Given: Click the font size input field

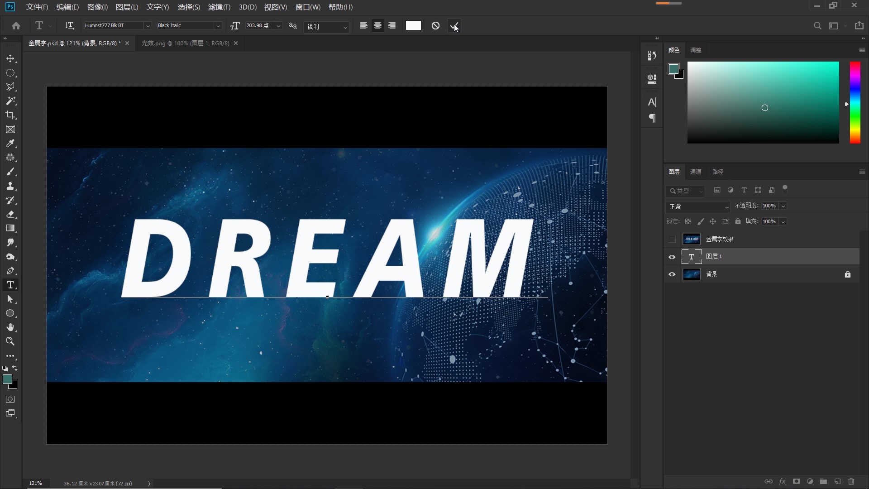Looking at the screenshot, I should tap(258, 26).
